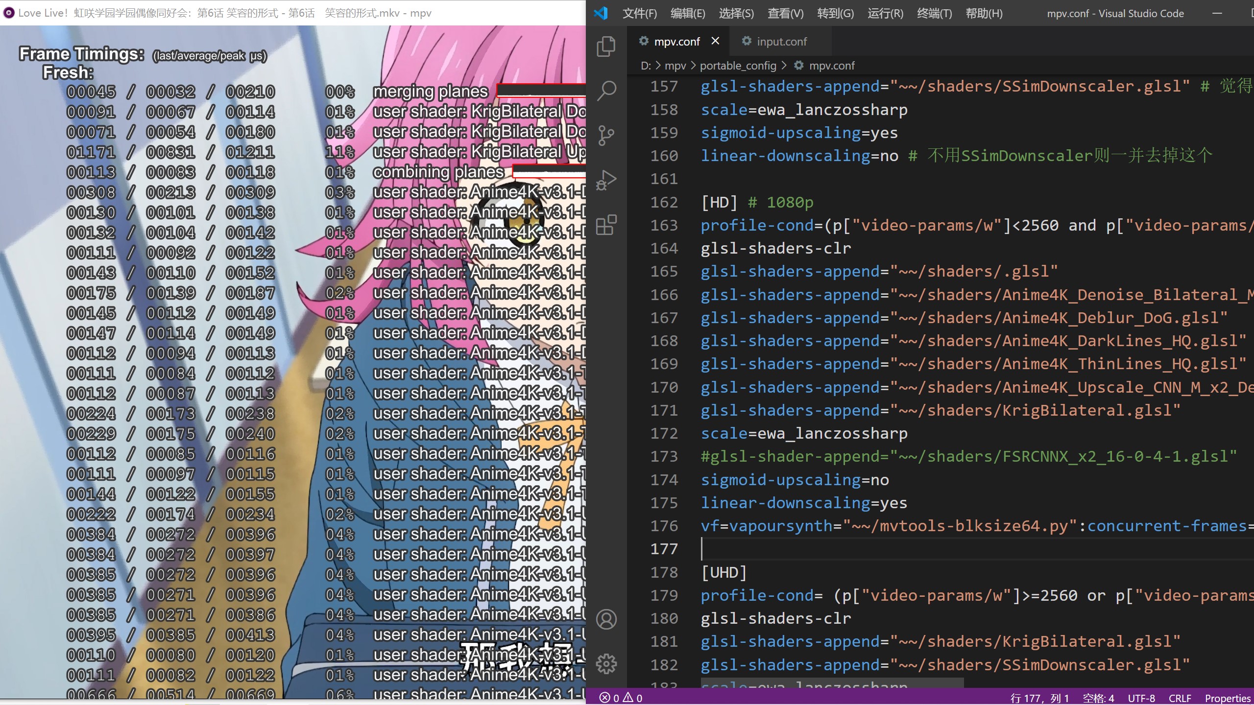This screenshot has height=705, width=1254.
Task: Click the KrigBilateral Up shader row in mpv
Action: pyautogui.click(x=326, y=152)
